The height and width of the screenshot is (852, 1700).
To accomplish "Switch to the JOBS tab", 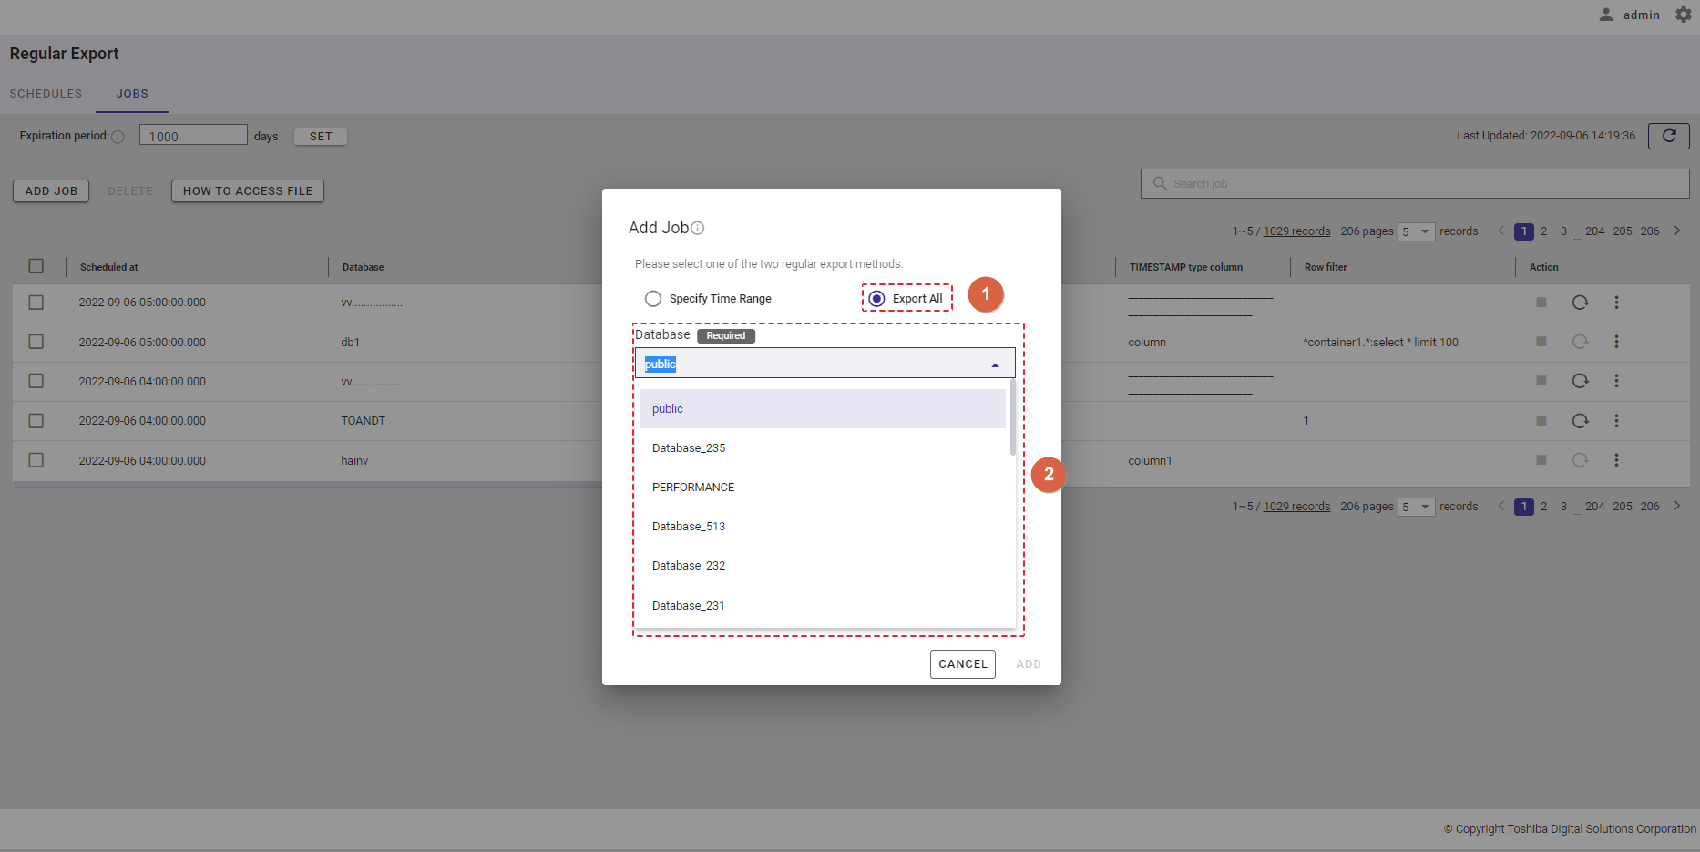I will [132, 94].
